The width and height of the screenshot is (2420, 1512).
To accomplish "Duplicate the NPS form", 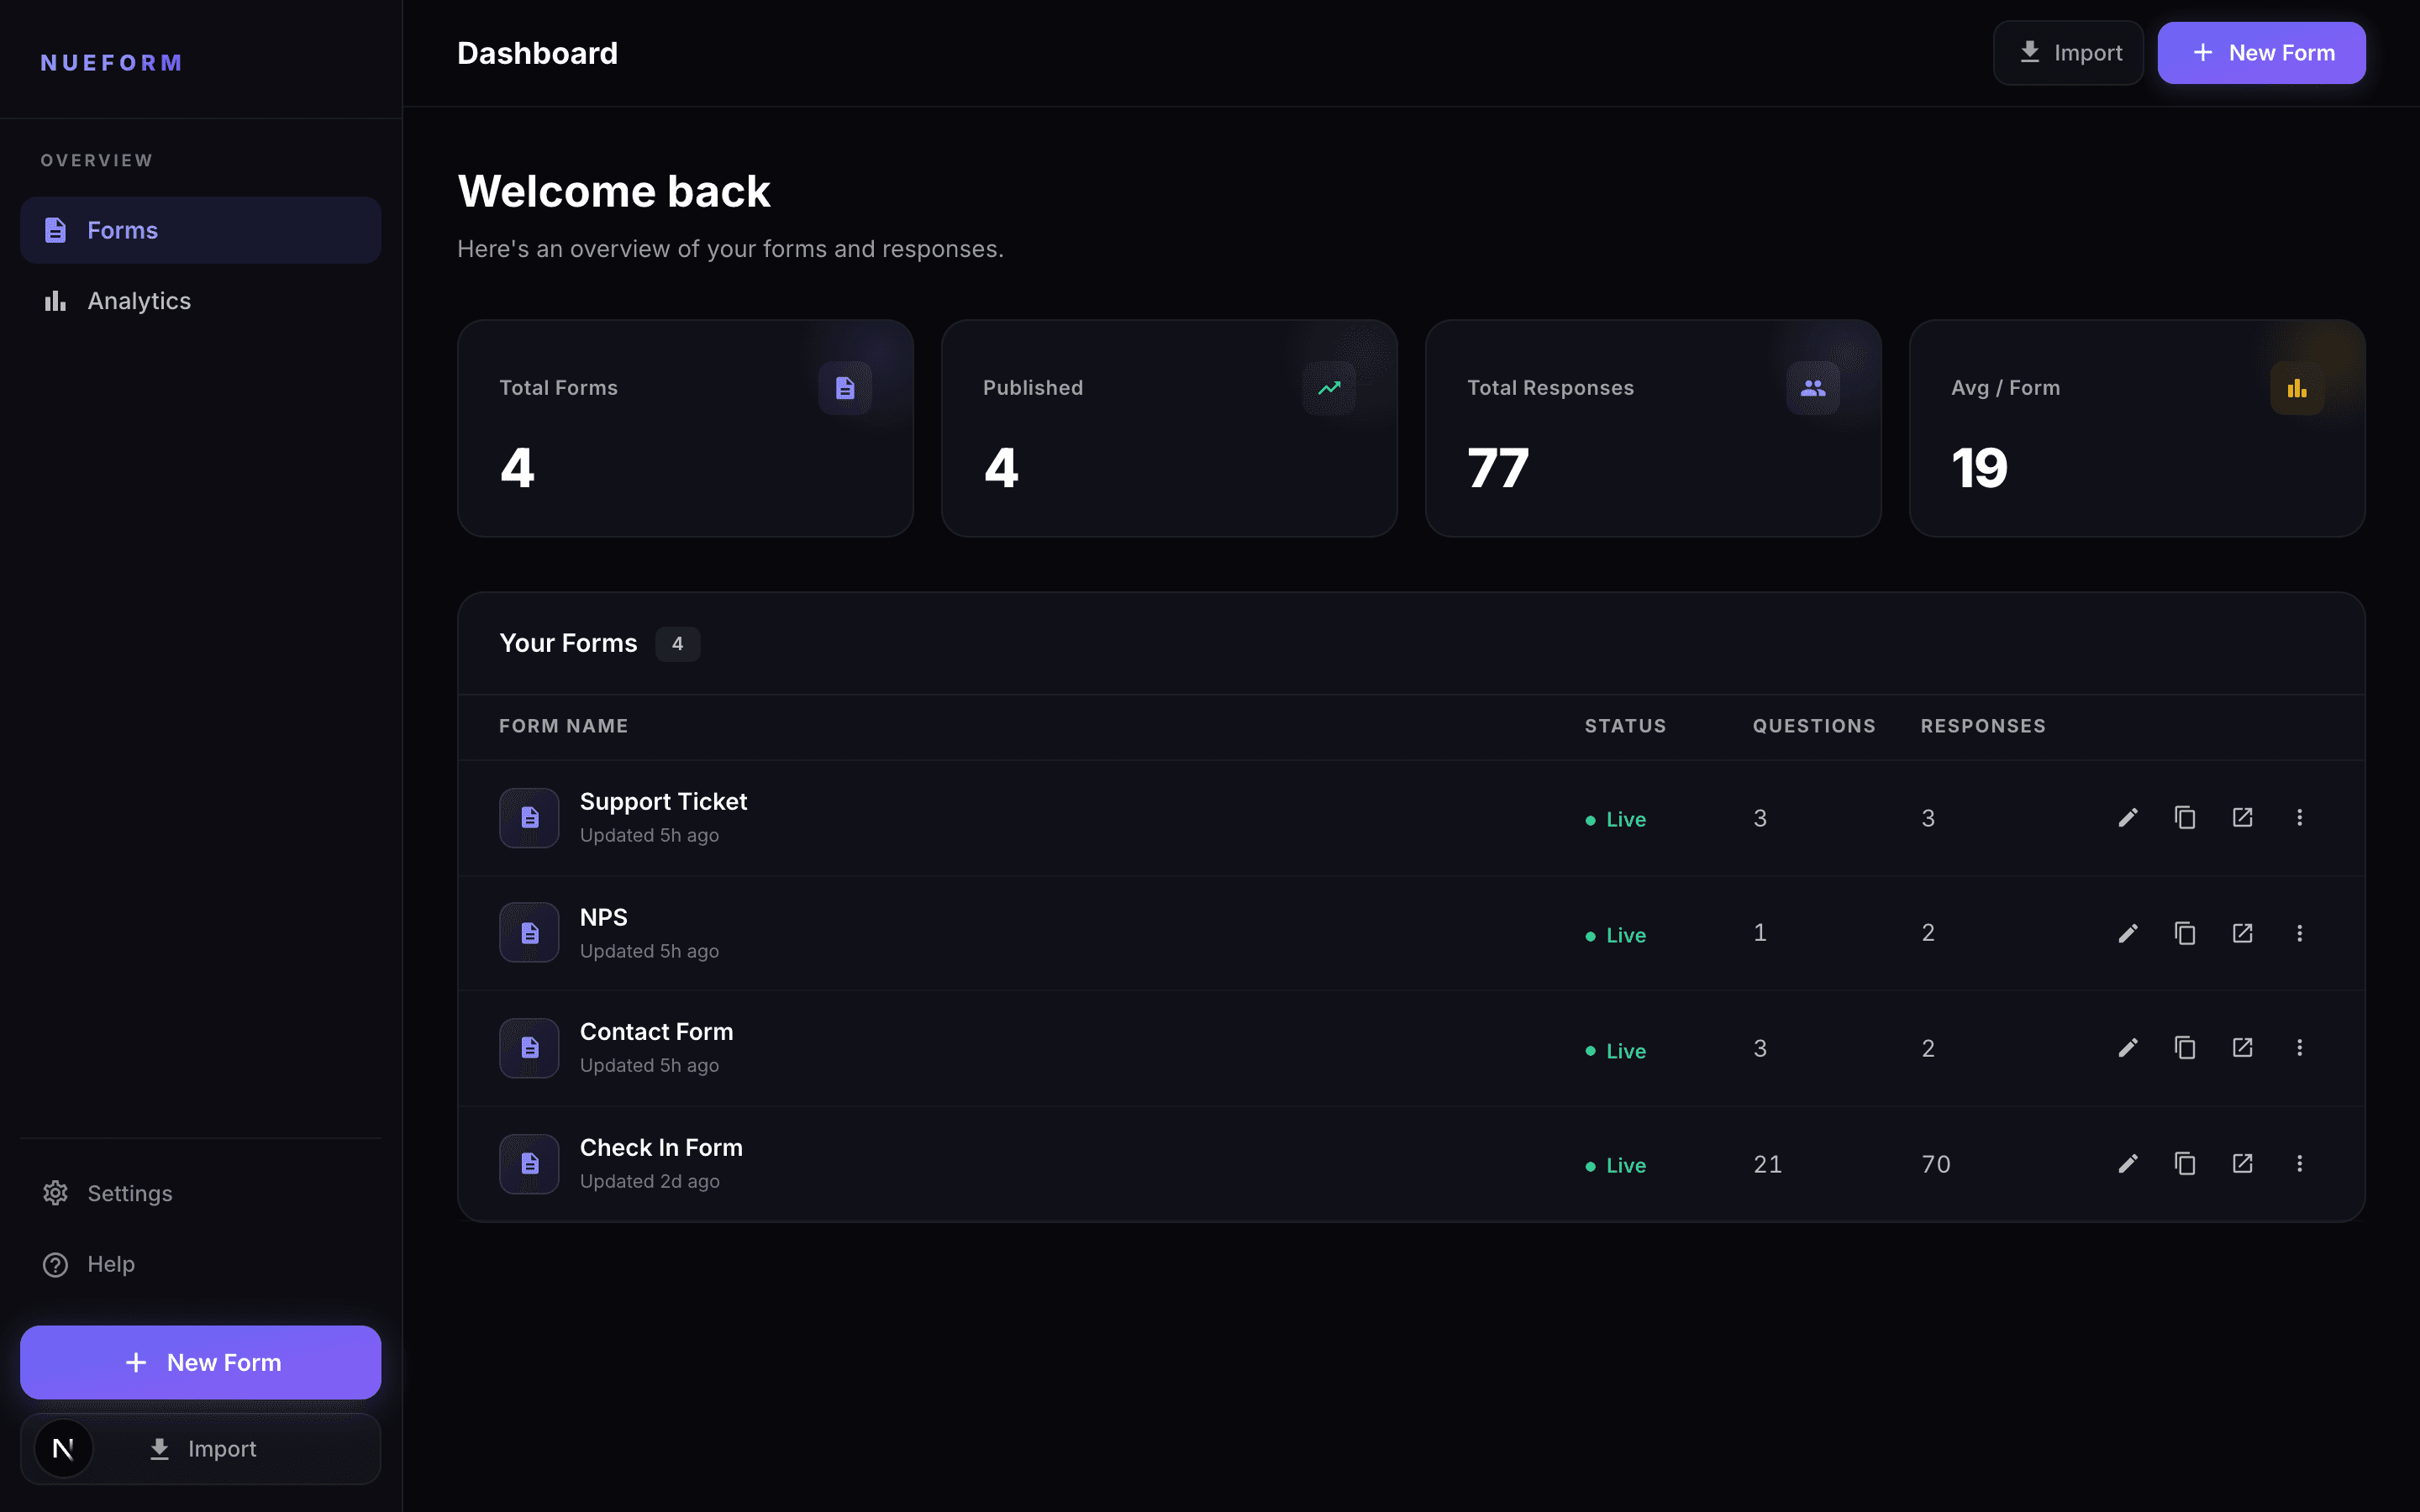I will pyautogui.click(x=2185, y=932).
